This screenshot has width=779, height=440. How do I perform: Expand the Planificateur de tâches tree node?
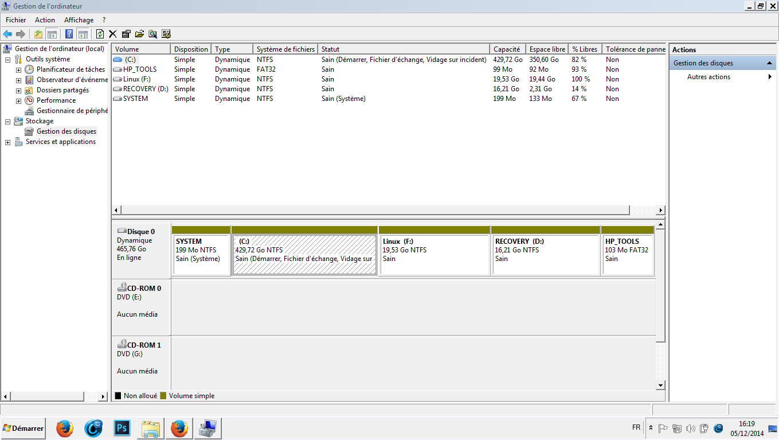[18, 70]
